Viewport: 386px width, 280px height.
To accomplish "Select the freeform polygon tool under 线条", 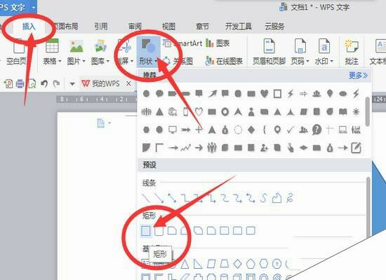I will tap(277, 198).
